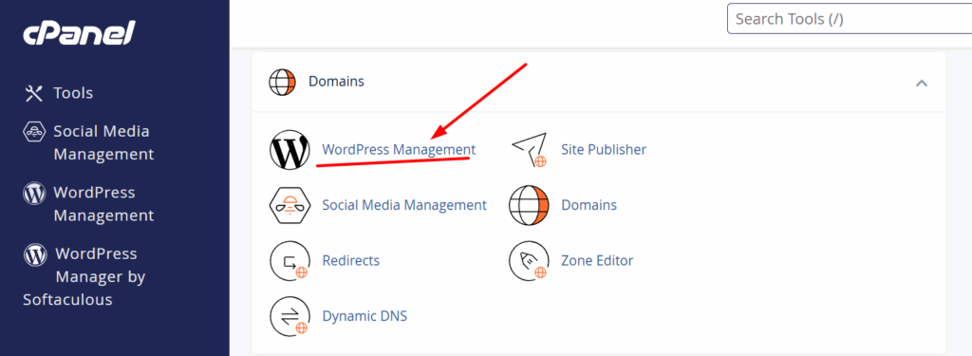Image resolution: width=972 pixels, height=356 pixels.
Task: Click the Site Publisher paper plane icon
Action: click(x=529, y=149)
